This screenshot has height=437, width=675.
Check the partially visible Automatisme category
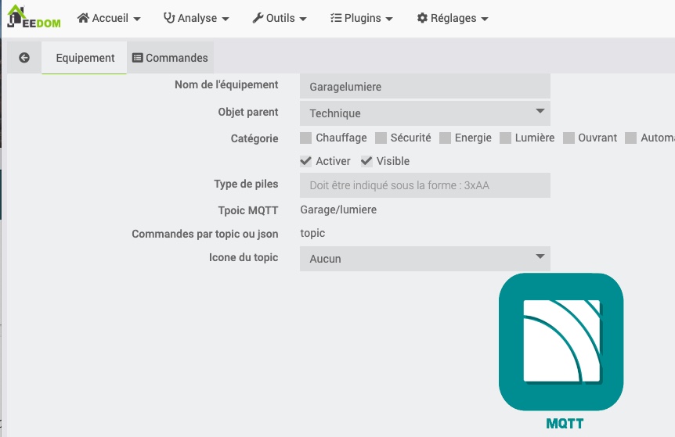(630, 138)
